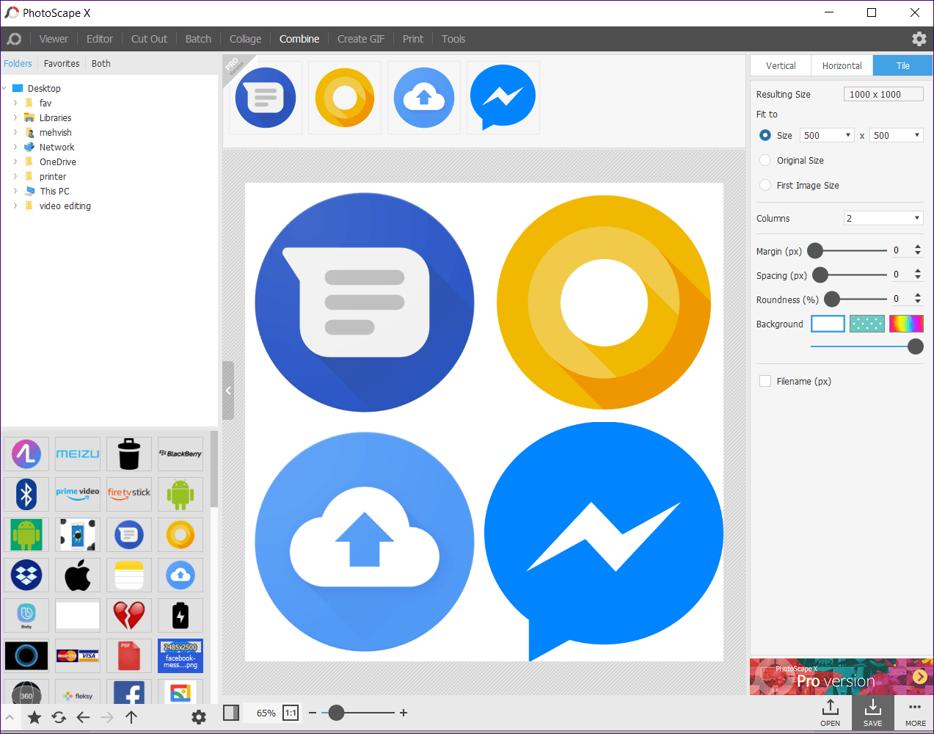Open thumbnail panel settings gear

click(199, 717)
